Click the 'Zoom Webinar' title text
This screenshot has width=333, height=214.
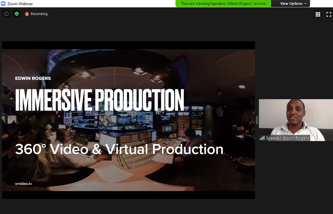20,4
